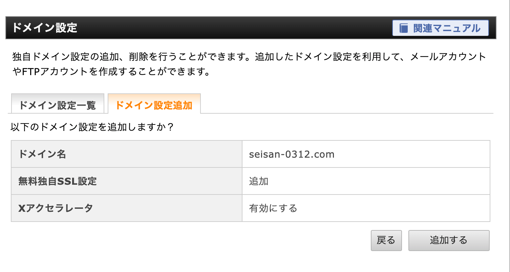510x272 pixels.
Task: Switch to the ドメイン設定一覧 tab
Action: coord(57,105)
